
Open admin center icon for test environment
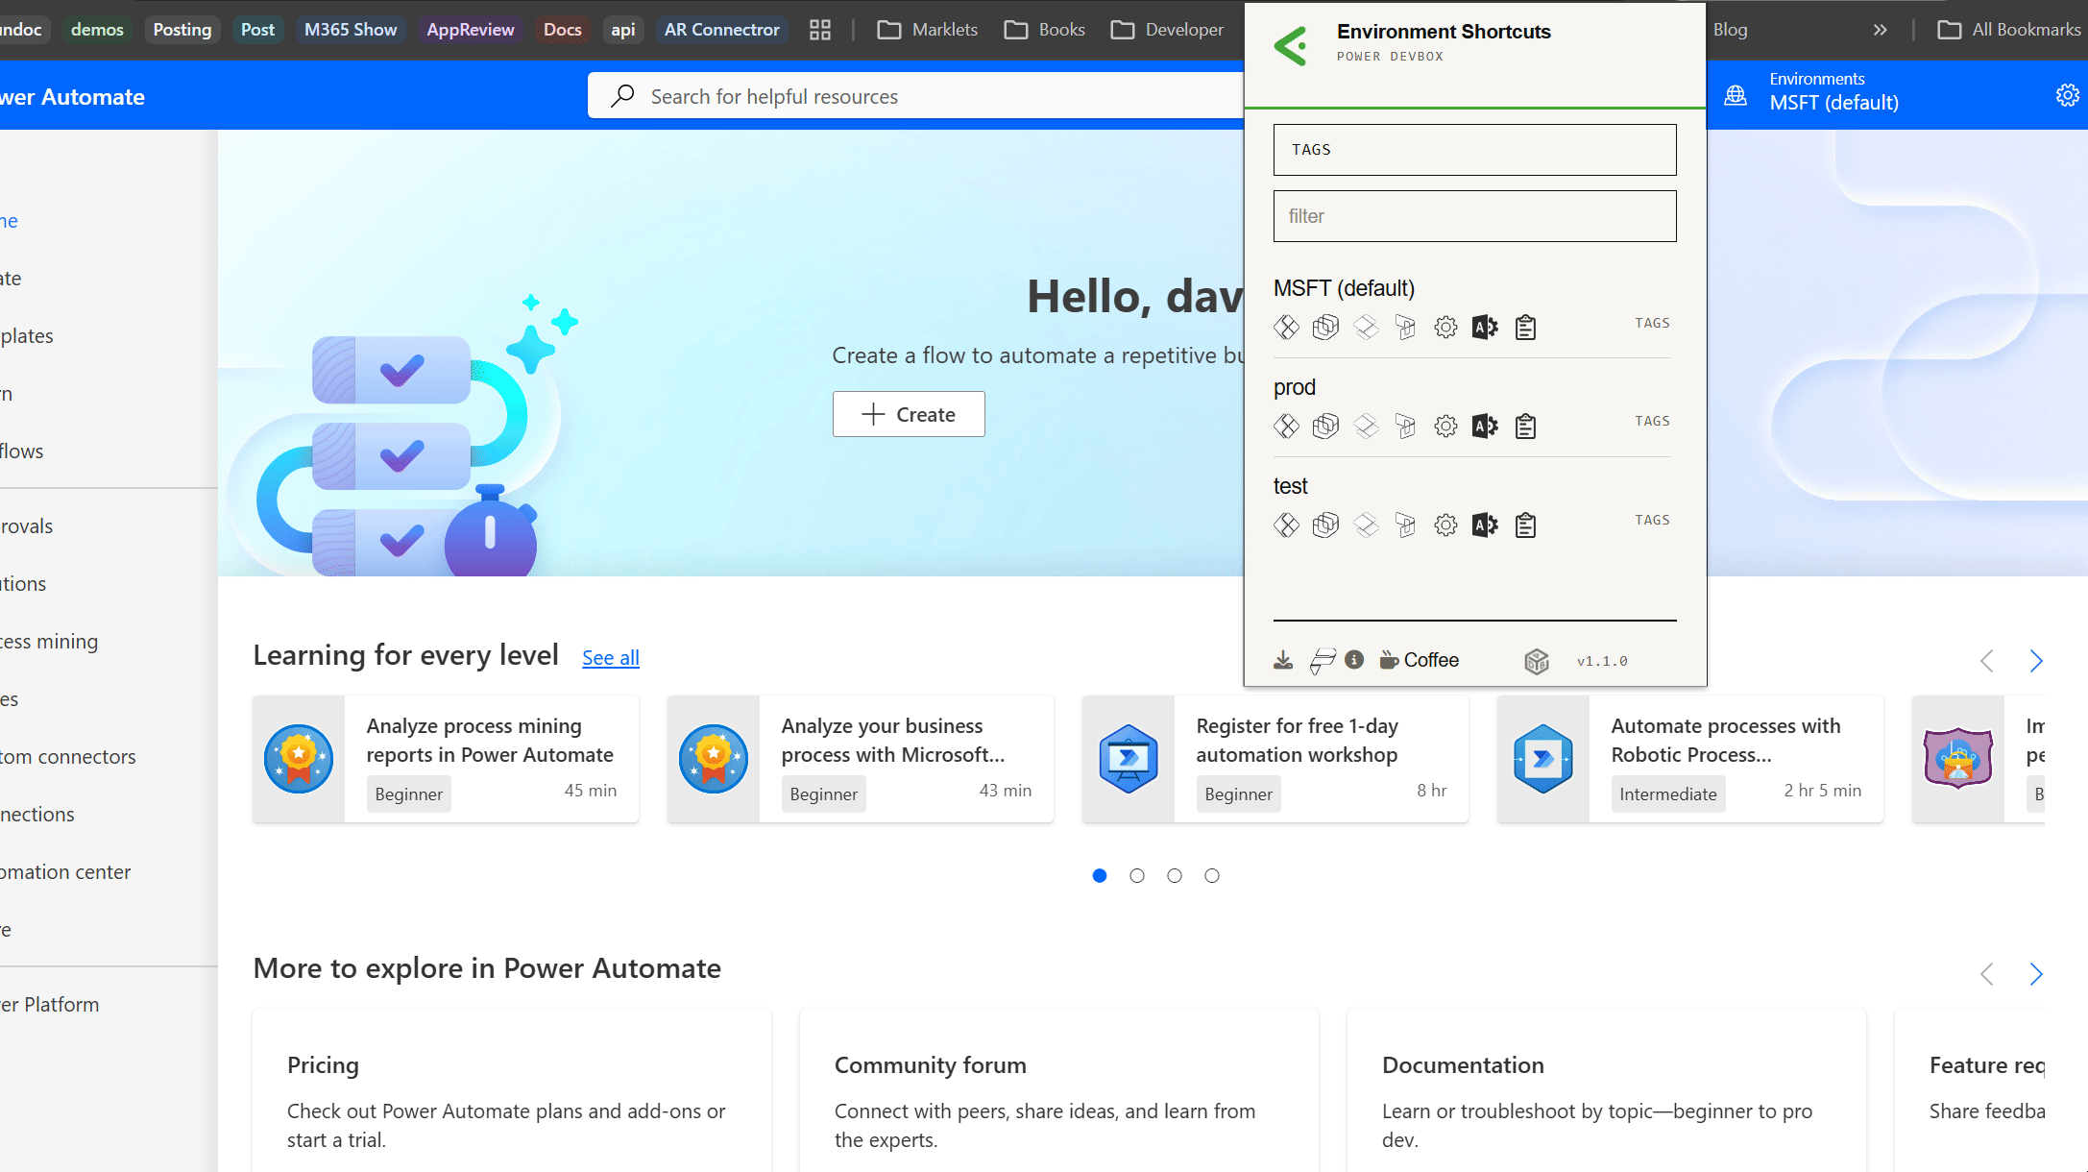point(1485,525)
